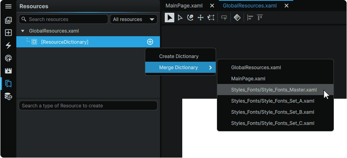This screenshot has height=158, width=347.
Task: Select MainPage.xaml in the submenu
Action: click(275, 78)
